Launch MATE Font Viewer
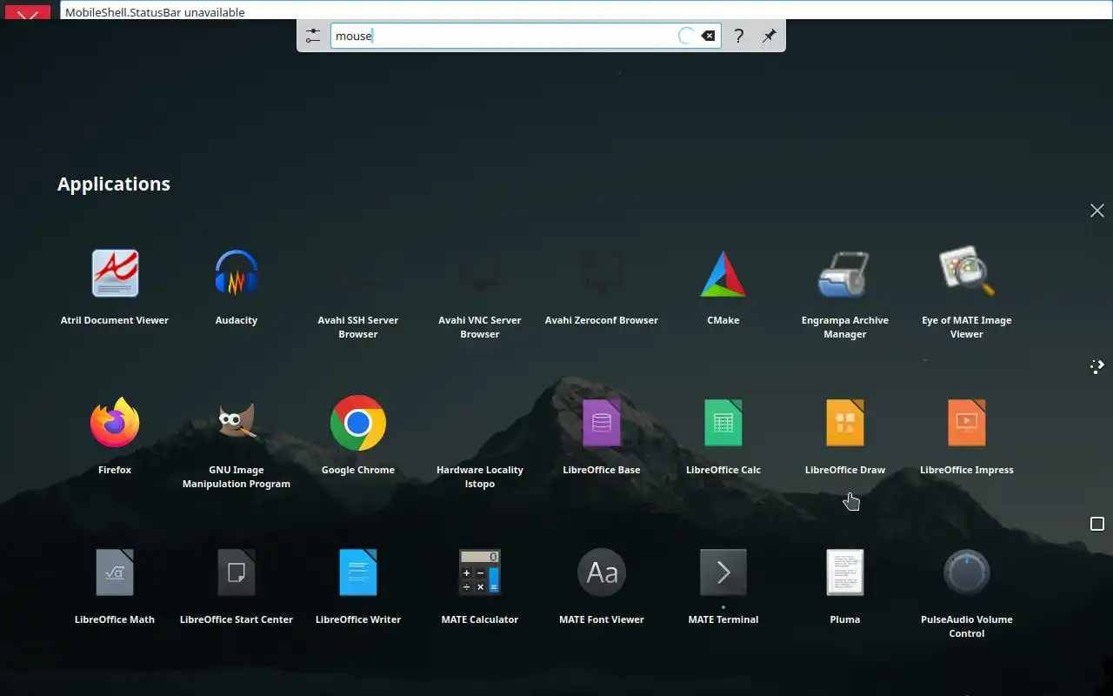This screenshot has height=696, width=1113. (x=602, y=586)
